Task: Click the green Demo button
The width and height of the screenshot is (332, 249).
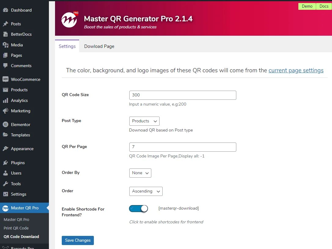Action: (307, 6)
